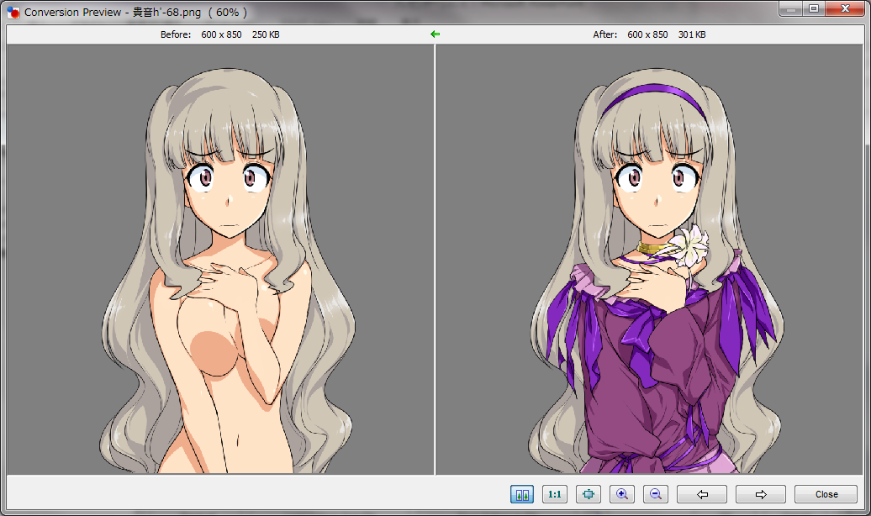
Task: Close window with the red X button
Action: [x=845, y=9]
